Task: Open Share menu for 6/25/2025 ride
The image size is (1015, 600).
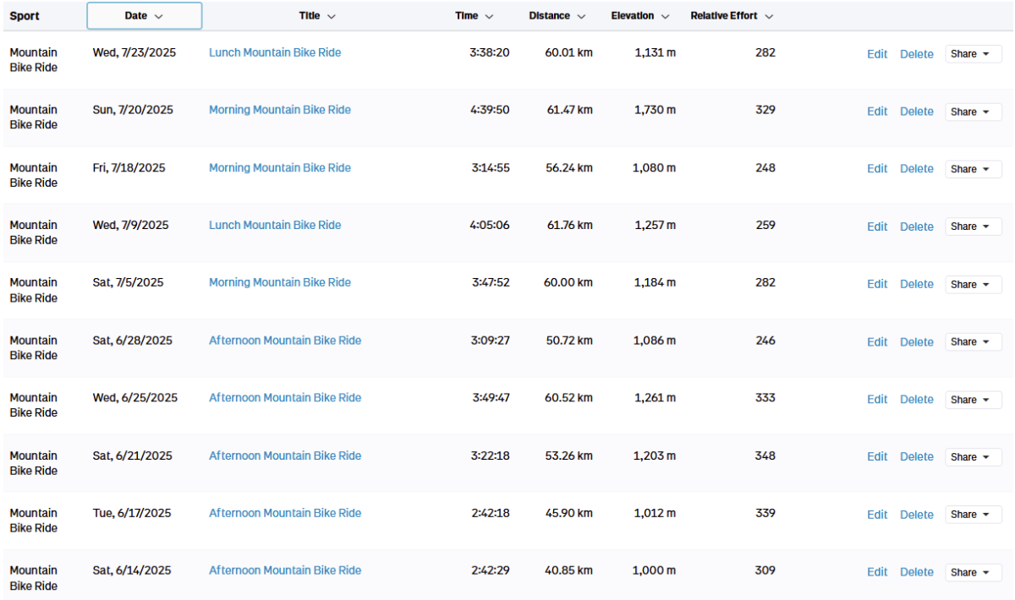Action: click(974, 400)
